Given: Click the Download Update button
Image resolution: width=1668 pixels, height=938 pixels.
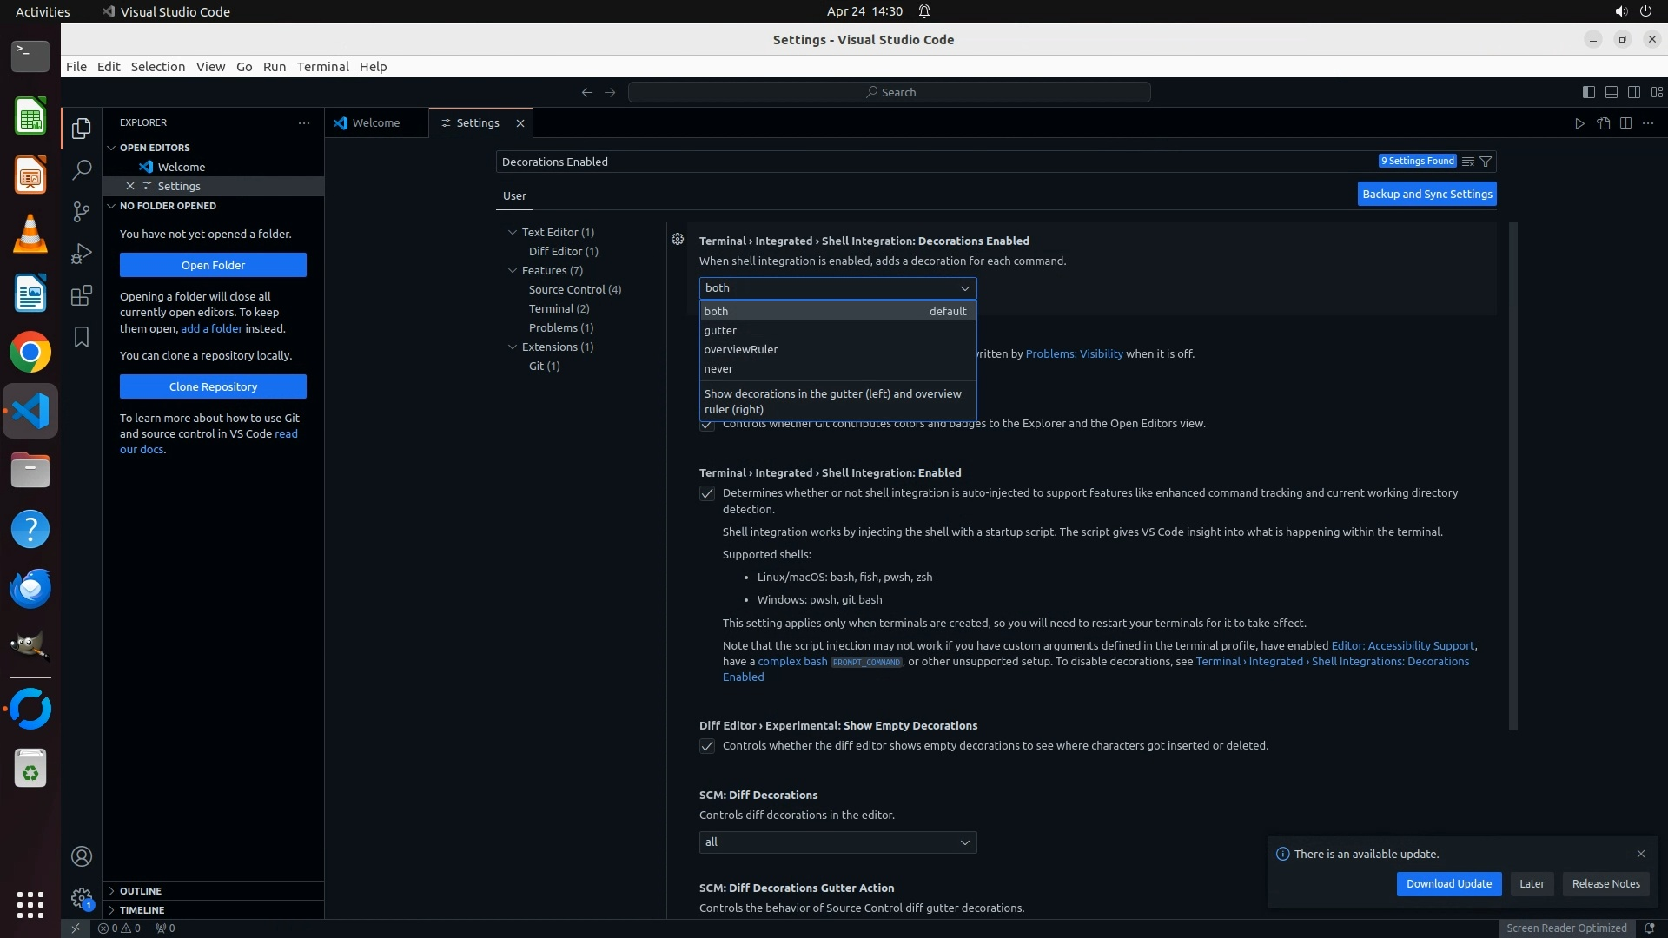Looking at the screenshot, I should [1448, 884].
